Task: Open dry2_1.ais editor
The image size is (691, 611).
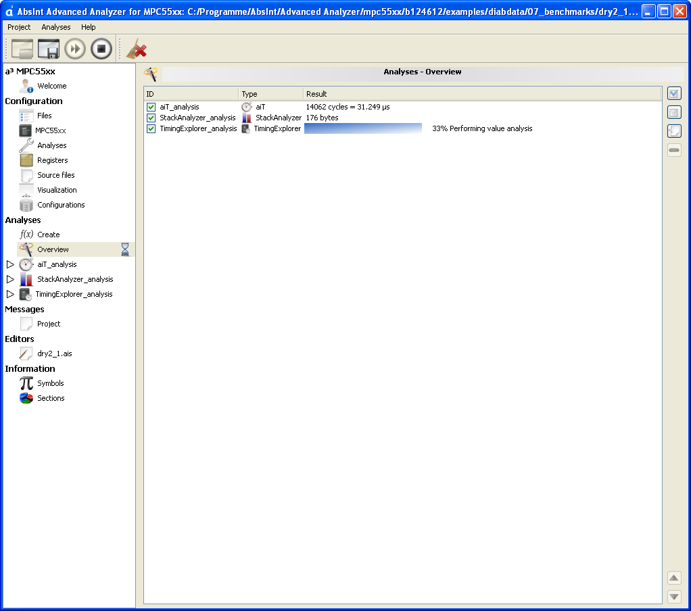Action: [54, 353]
